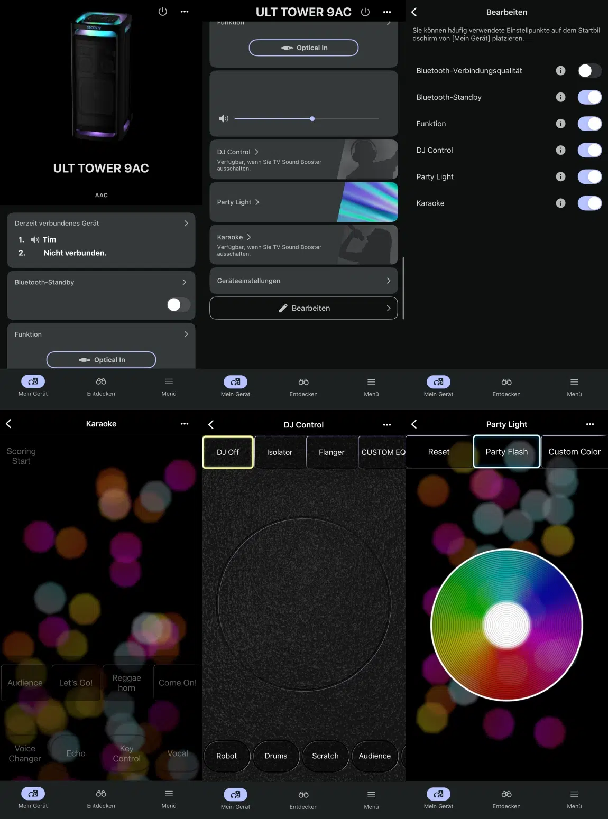The width and height of the screenshot is (608, 819).
Task: Tap Let's Go! on Karaoke screen
Action: point(76,683)
